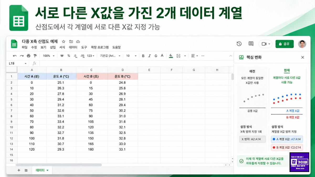Click the fx formula icon

pos(34,63)
